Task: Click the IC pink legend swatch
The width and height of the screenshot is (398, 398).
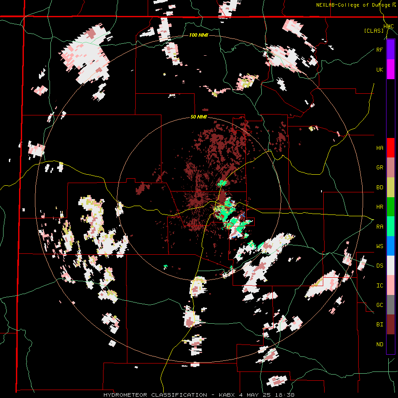Action: [x=390, y=285]
